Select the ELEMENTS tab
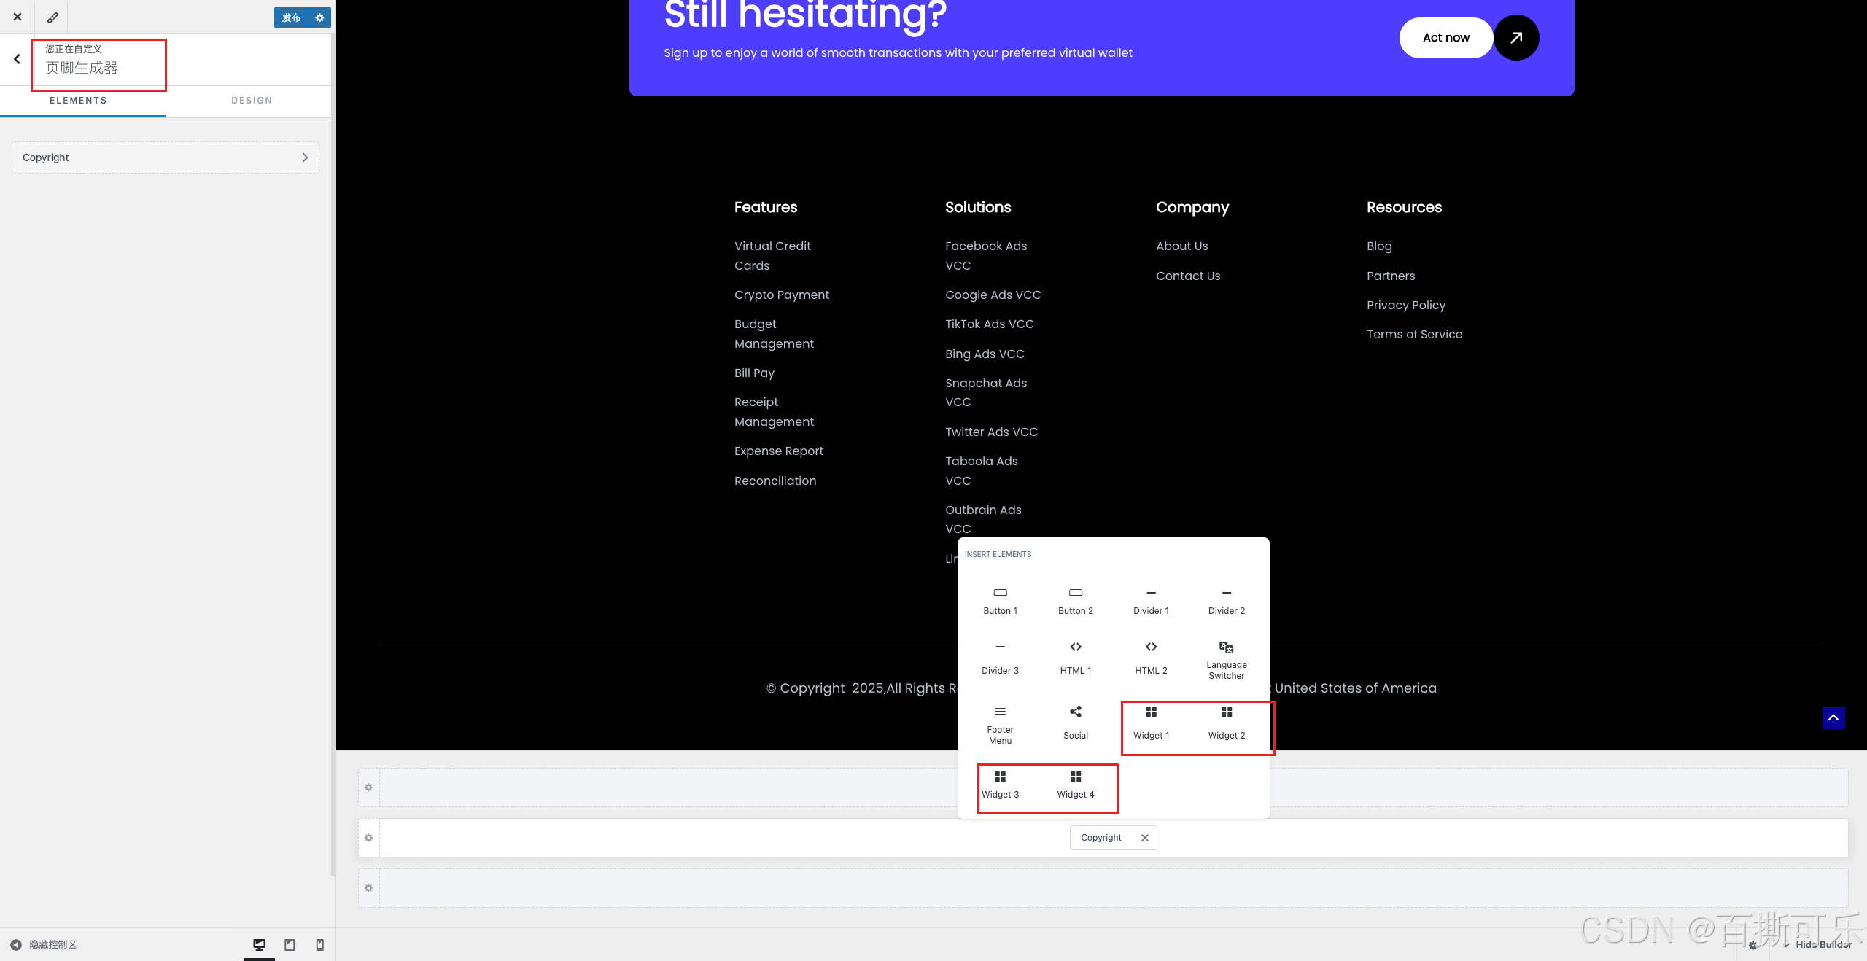The image size is (1867, 961). pyautogui.click(x=78, y=101)
